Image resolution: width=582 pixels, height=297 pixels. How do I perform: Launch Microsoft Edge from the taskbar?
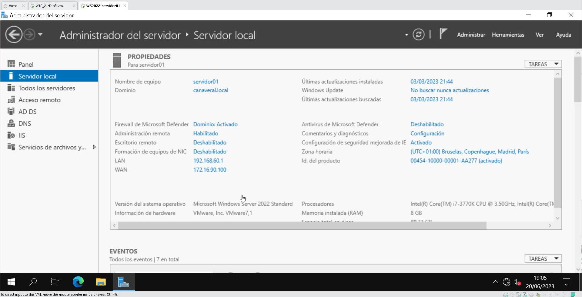pos(78,282)
